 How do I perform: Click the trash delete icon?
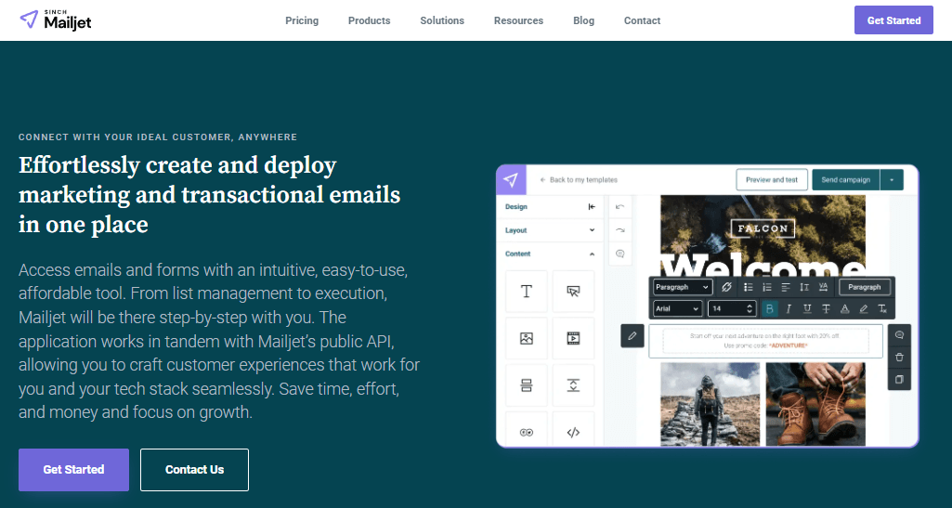pos(899,358)
